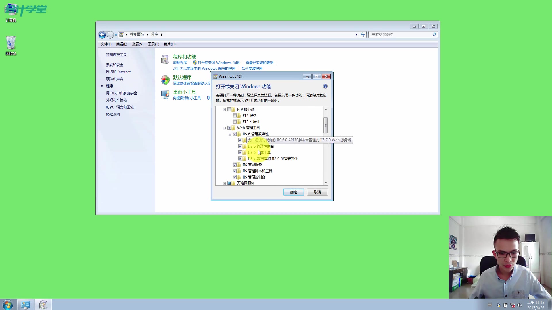Image resolution: width=552 pixels, height=310 pixels.
Task: Enable the FTP 服务 checkbox
Action: [235, 115]
